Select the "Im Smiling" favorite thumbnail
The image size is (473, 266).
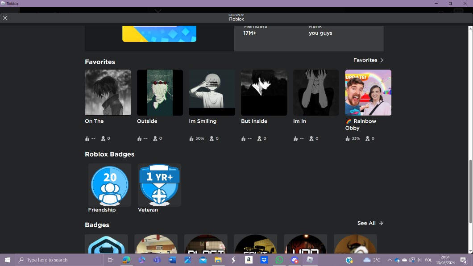click(212, 92)
